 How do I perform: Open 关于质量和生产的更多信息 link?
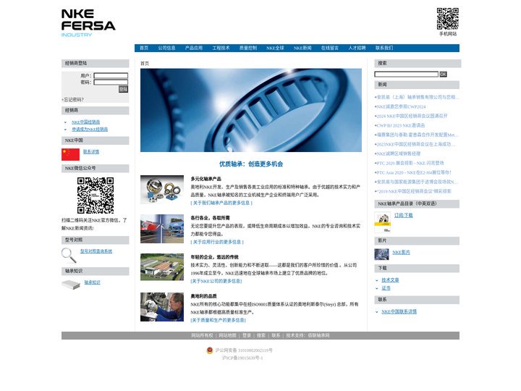pyautogui.click(x=218, y=320)
